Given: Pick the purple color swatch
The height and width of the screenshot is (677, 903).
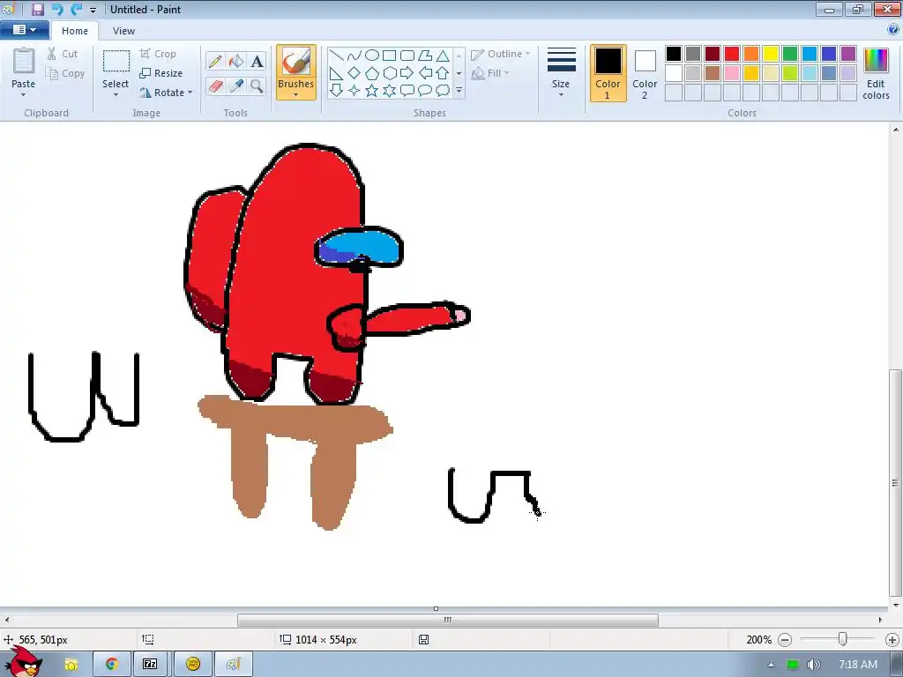Looking at the screenshot, I should 847,54.
